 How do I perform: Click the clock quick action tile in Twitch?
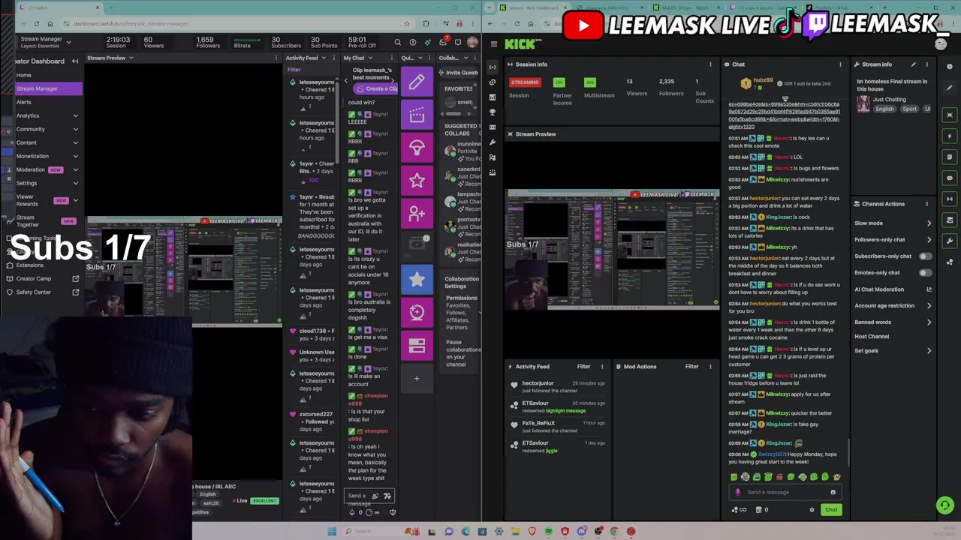coord(417,313)
